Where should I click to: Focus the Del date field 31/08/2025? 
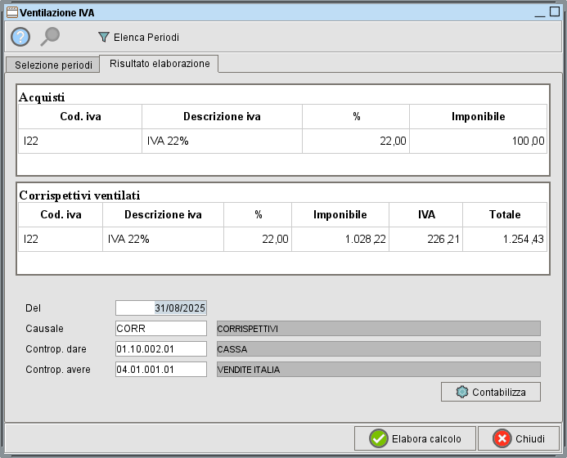[x=161, y=308]
